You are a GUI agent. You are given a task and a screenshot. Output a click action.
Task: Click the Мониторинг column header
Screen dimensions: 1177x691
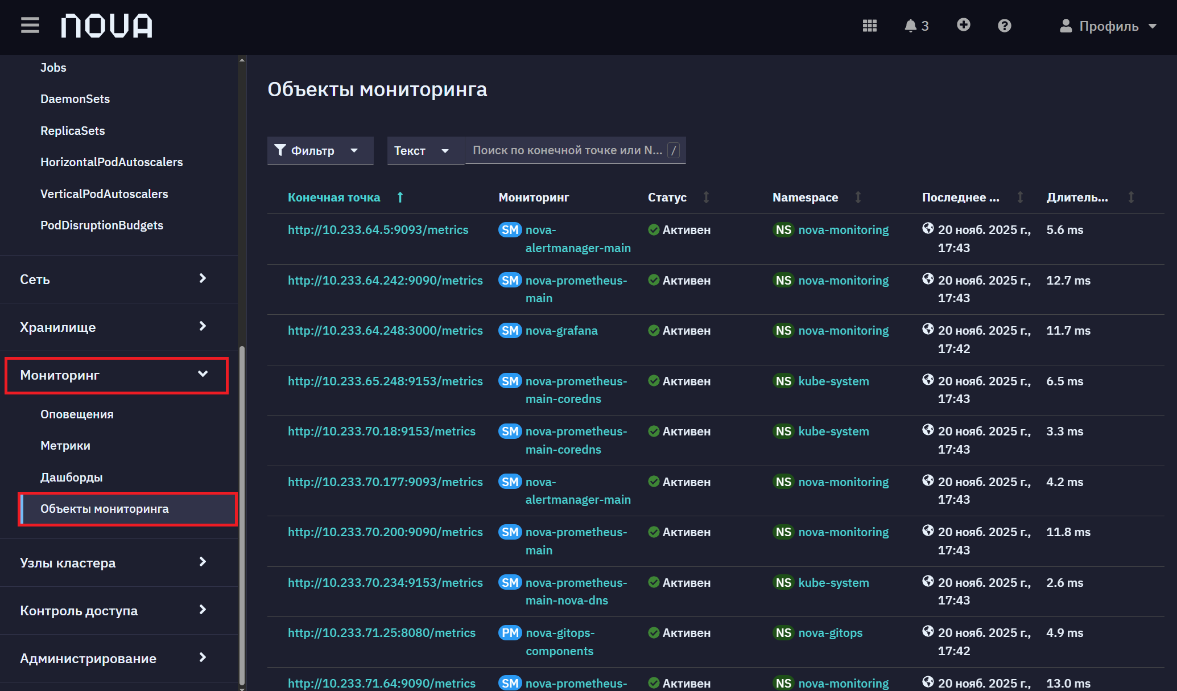(534, 198)
